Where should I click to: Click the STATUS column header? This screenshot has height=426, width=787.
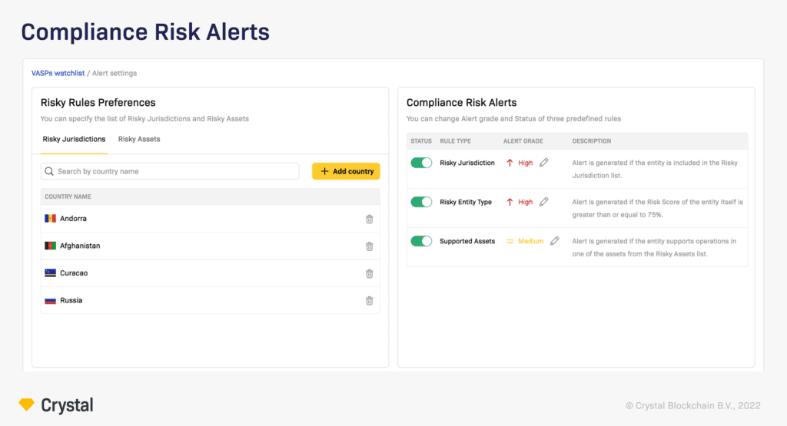(x=421, y=141)
